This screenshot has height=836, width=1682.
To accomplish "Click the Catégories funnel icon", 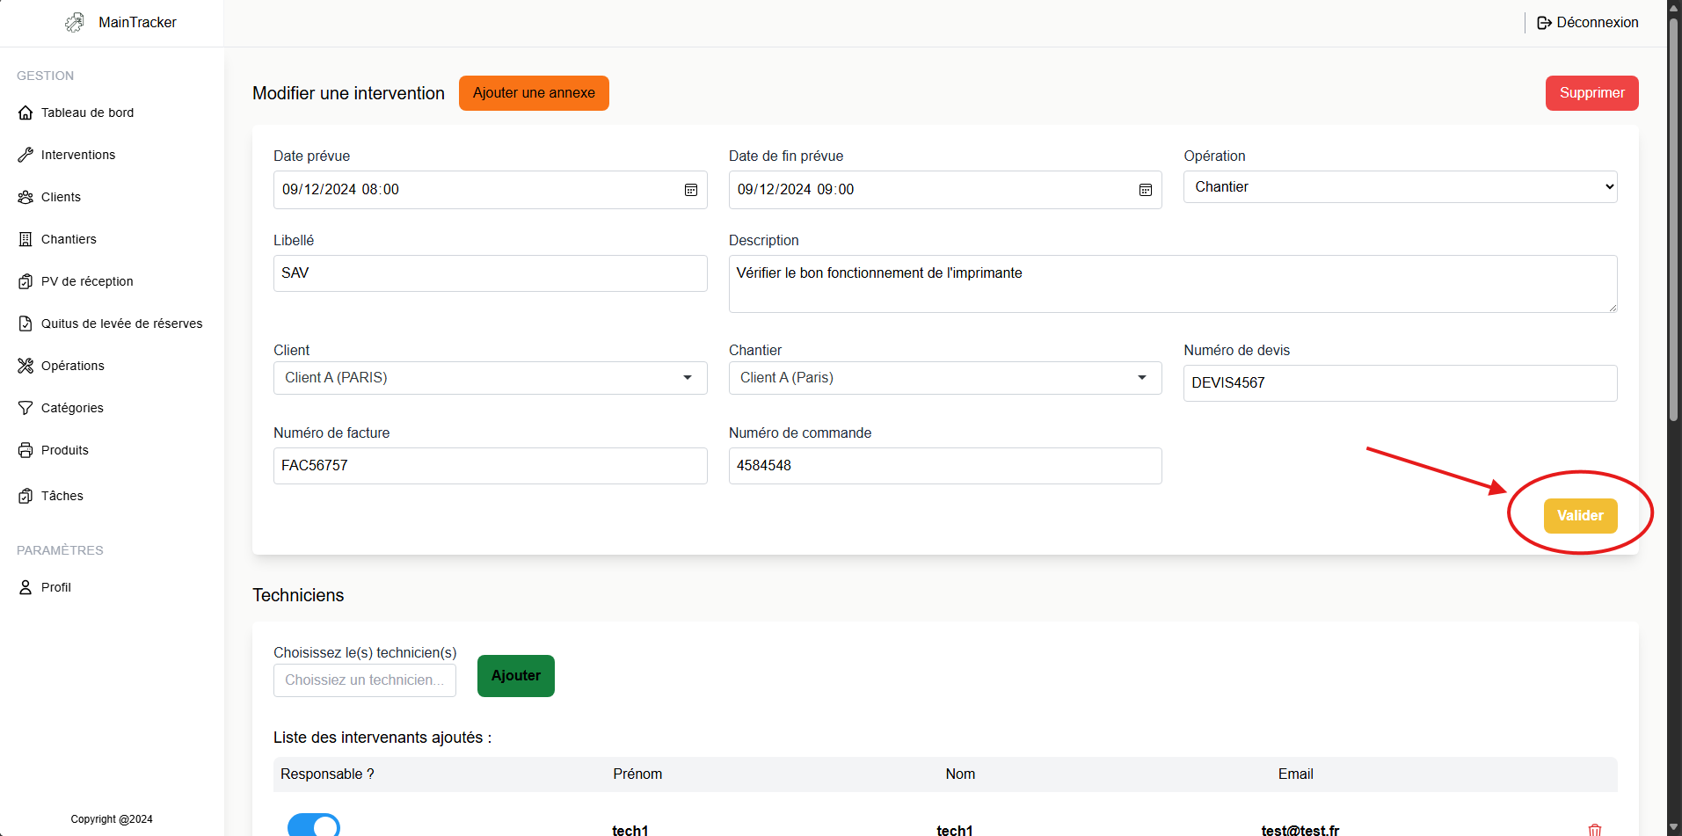I will coord(25,408).
